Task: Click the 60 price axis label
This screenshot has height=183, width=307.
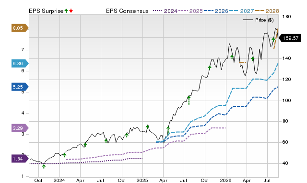Action: click(x=285, y=142)
